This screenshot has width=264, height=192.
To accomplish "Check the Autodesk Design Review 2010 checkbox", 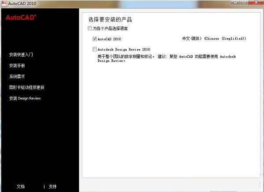I will [x=95, y=49].
